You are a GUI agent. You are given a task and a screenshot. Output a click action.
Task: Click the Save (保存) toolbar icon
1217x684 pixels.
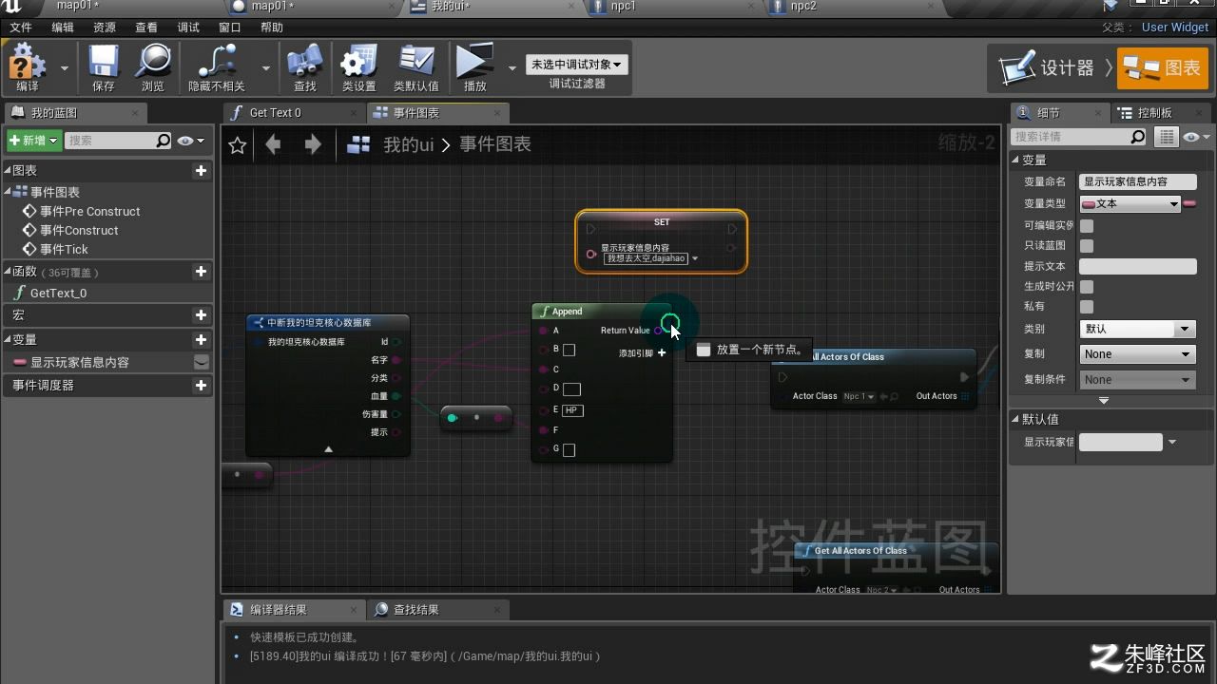click(104, 61)
